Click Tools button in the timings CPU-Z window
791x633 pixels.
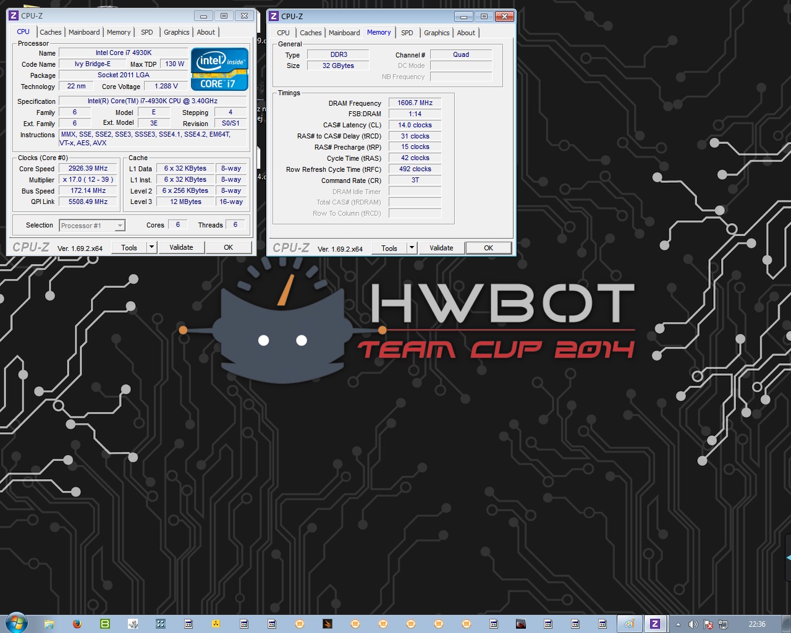pyautogui.click(x=389, y=248)
